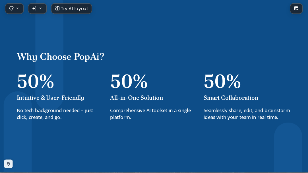Viewport: 308px width, 173px height.
Task: Click the "Smart Collaboration" heading
Action: (x=231, y=98)
